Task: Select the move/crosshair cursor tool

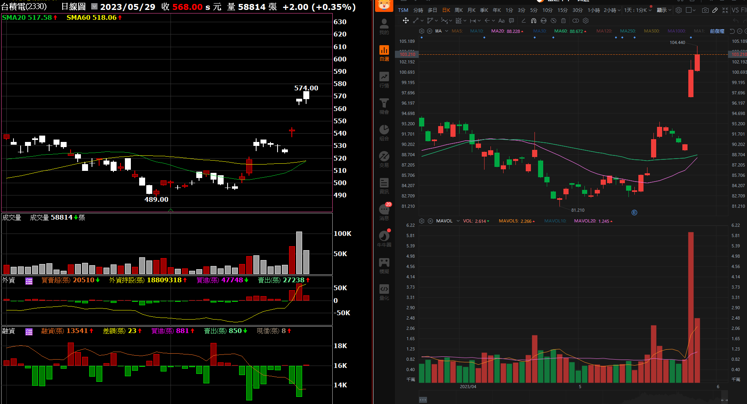Action: [x=406, y=21]
